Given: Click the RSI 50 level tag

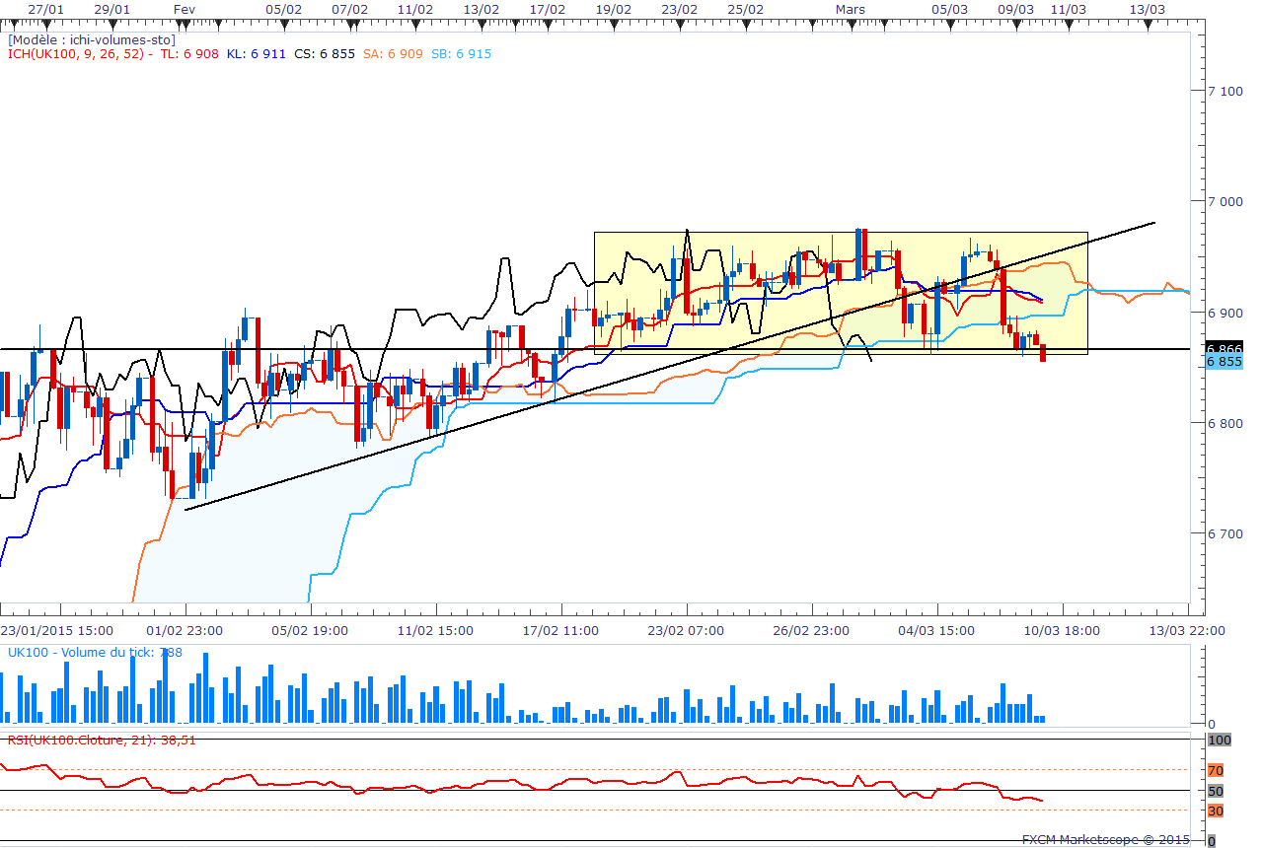Looking at the screenshot, I should click(1216, 791).
